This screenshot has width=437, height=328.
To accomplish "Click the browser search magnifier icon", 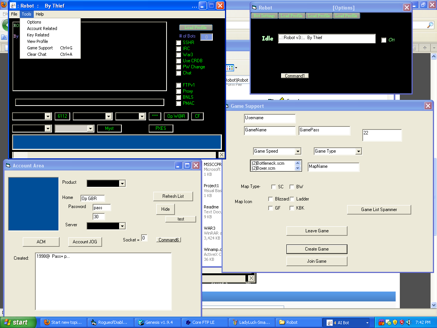I will [430, 25].
